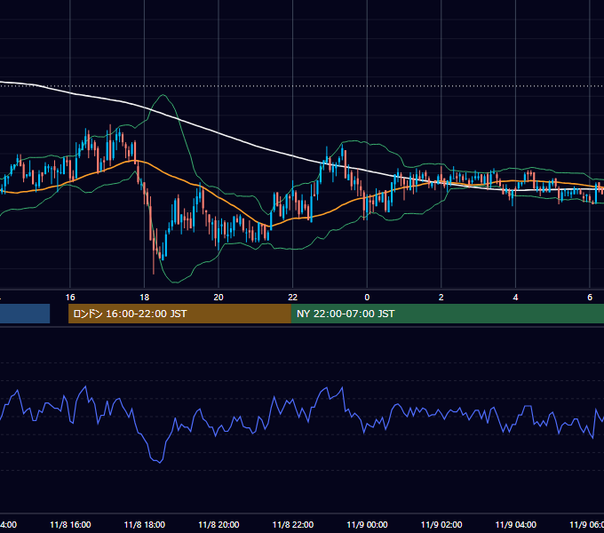Click the blue session bar before ロンドン
604x533 pixels.
25,314
